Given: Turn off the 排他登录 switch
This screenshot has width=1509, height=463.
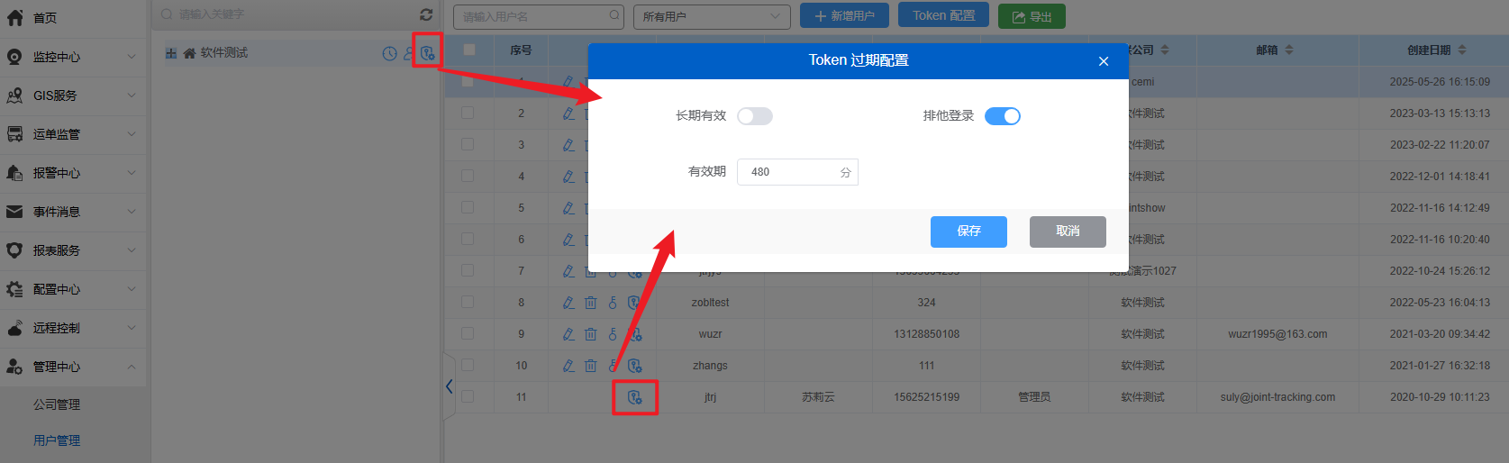Looking at the screenshot, I should (1002, 116).
